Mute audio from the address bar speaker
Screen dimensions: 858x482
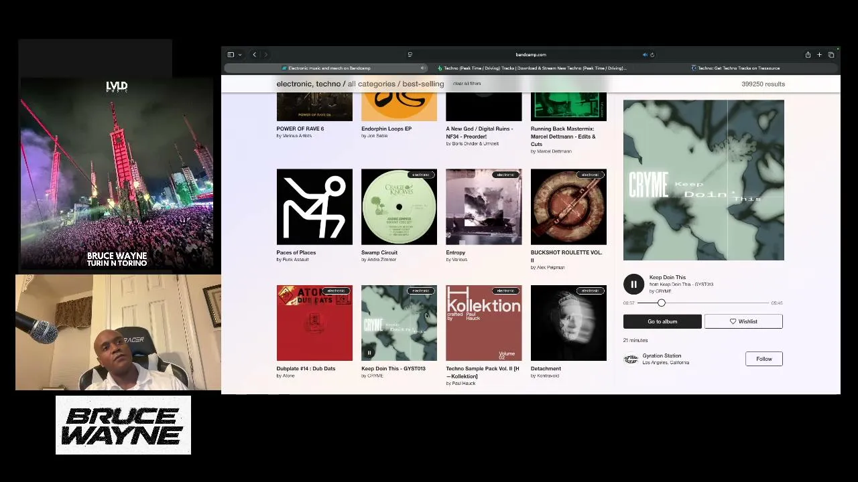[x=645, y=55]
